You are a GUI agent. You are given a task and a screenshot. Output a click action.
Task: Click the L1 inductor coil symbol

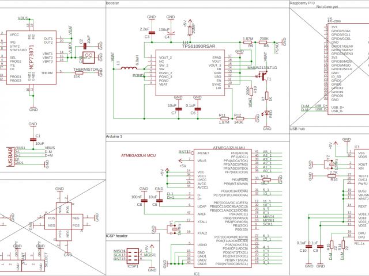click(x=129, y=71)
